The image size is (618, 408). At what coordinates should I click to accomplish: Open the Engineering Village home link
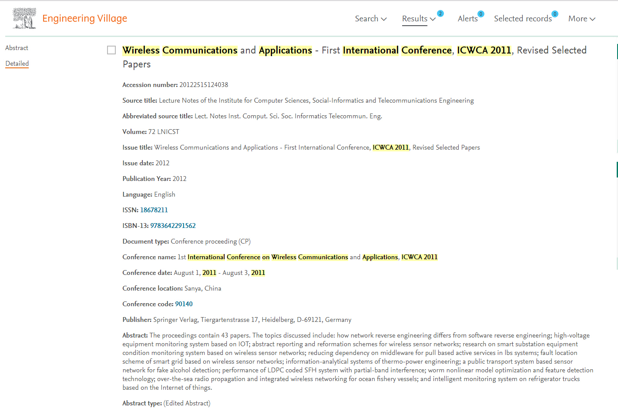[x=84, y=18]
